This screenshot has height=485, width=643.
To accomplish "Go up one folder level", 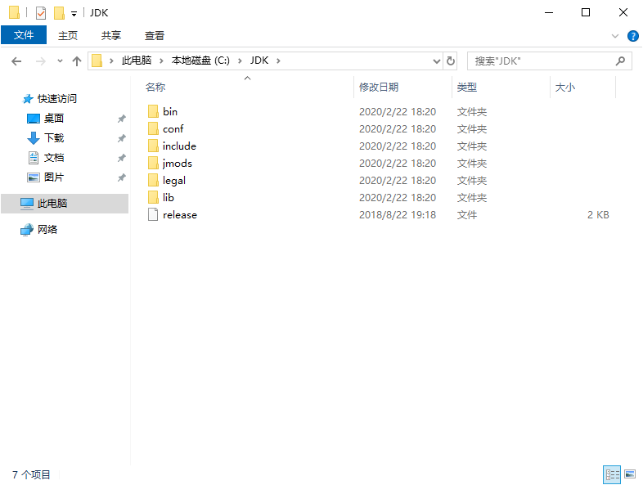I will tap(77, 61).
